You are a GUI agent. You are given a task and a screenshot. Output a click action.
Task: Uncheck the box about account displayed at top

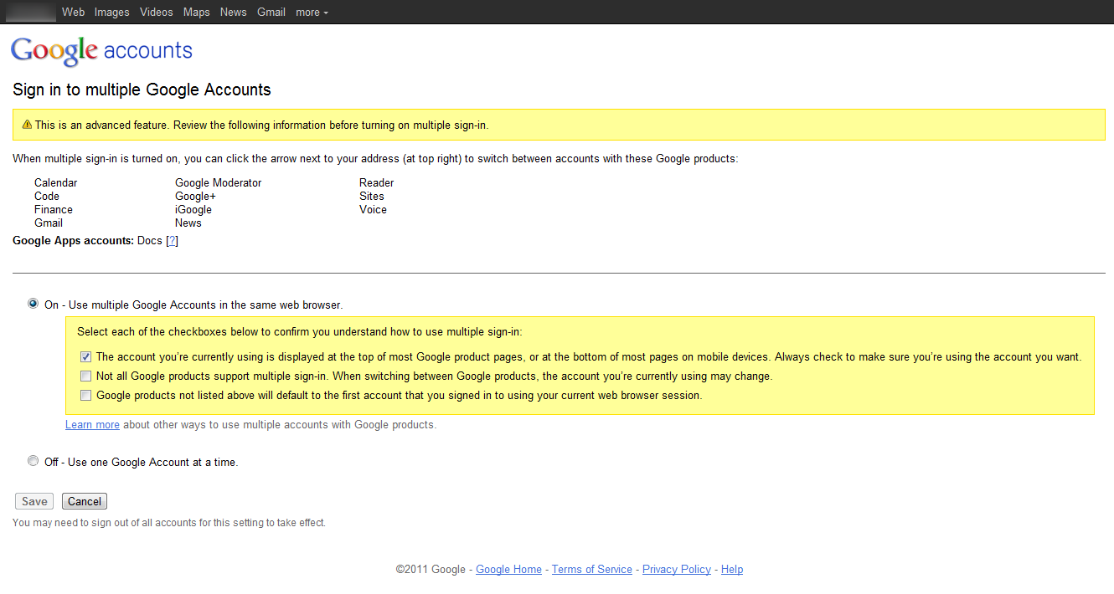pos(85,356)
